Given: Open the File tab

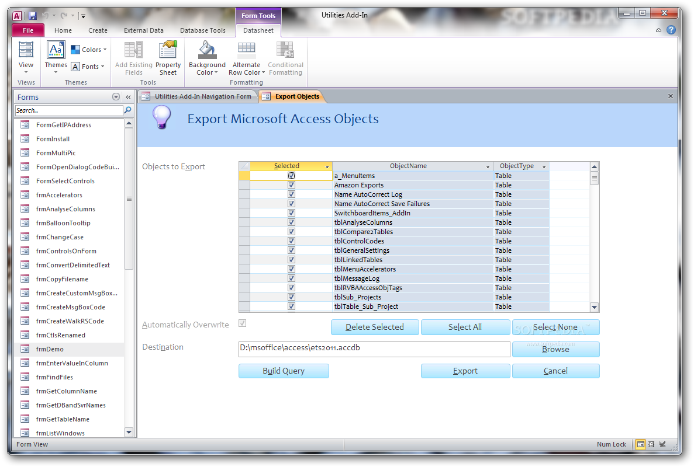Looking at the screenshot, I should click(x=28, y=30).
